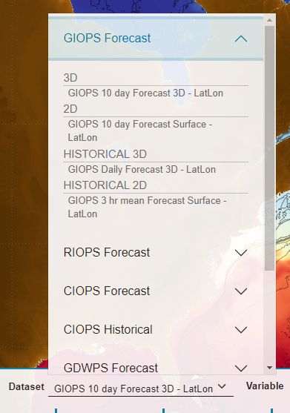Expand the CIOPS Historical section
The height and width of the screenshot is (413, 290).
point(156,329)
